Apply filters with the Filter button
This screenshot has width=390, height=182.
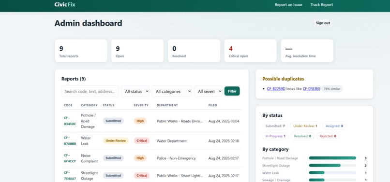[232, 91]
